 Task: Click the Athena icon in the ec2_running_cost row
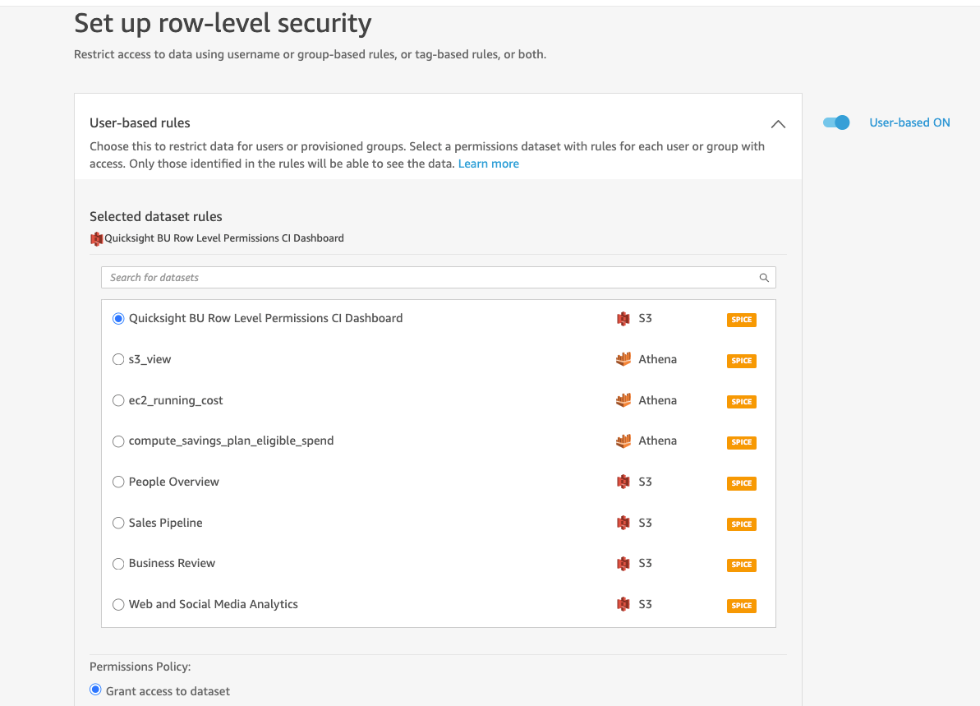[x=623, y=400]
